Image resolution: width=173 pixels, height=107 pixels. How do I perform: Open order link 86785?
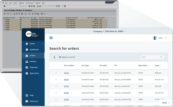tap(66, 93)
